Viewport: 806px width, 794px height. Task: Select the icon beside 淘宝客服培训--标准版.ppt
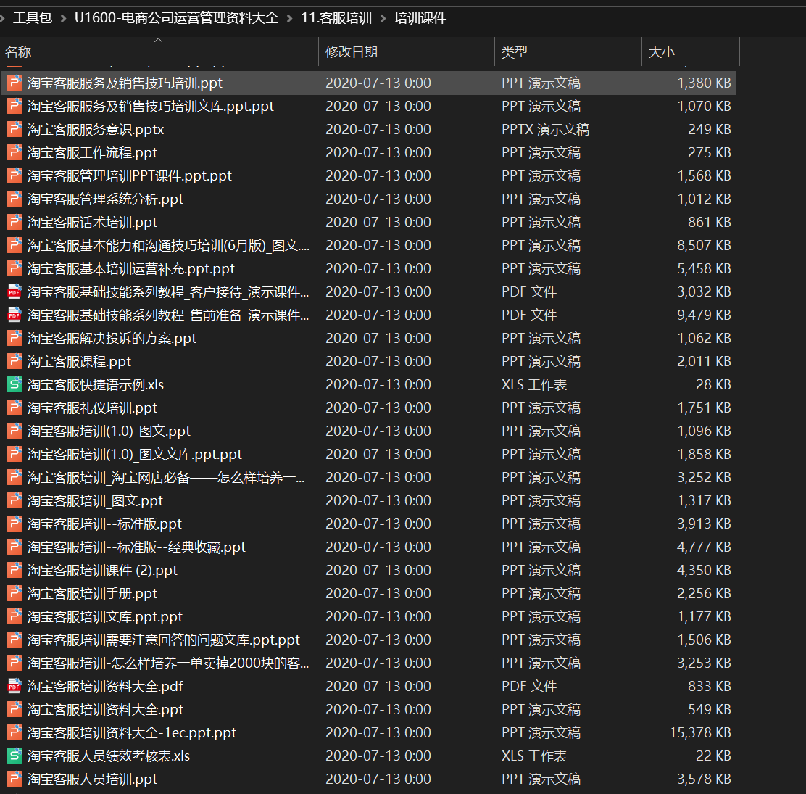[x=14, y=524]
